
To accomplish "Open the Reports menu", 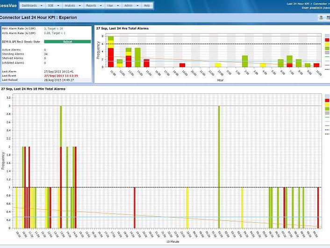I will tap(93, 5).
